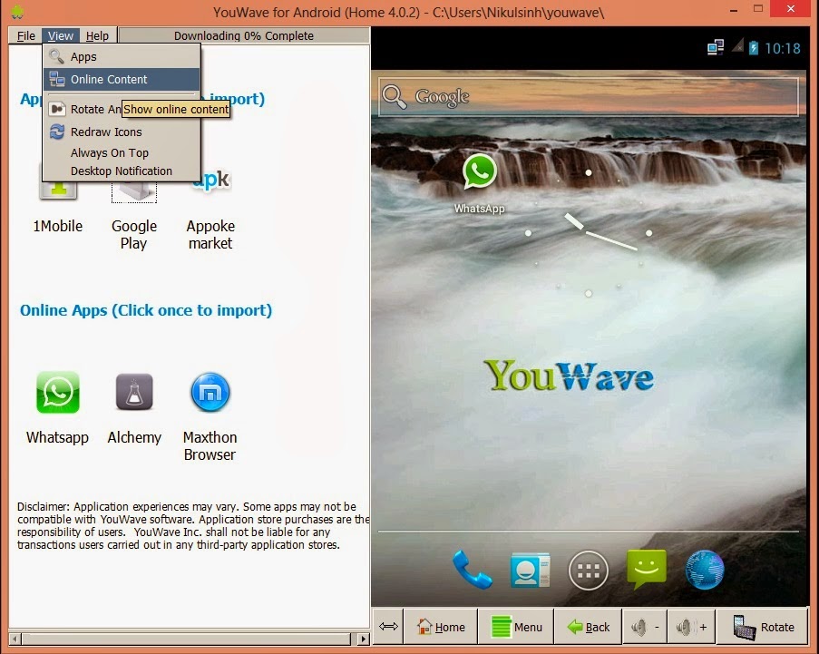This screenshot has width=819, height=654.
Task: Lower volume with the speaker minus button
Action: (x=645, y=626)
